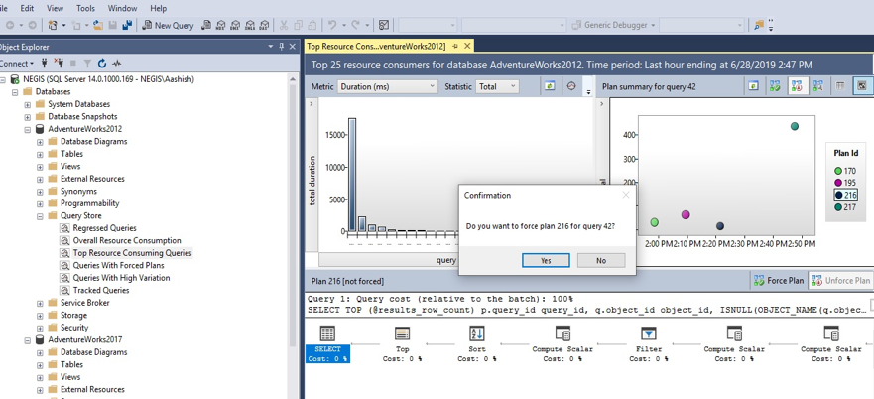874x399 pixels.
Task: Click force plan icon in plan summary toolbar
Action: coord(775,86)
